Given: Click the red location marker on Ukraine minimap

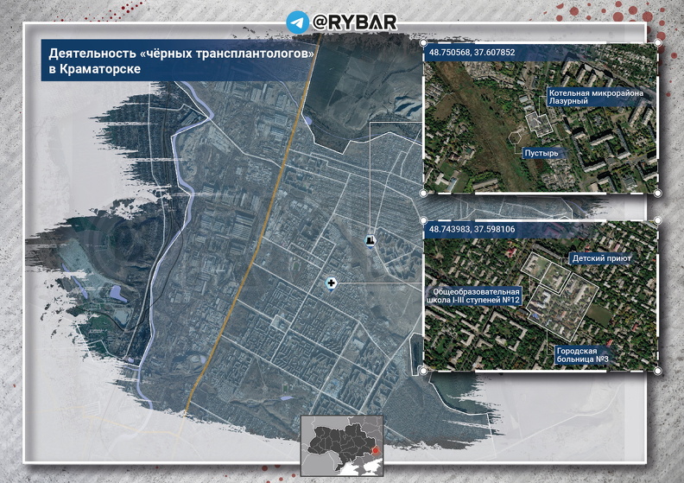Looking at the screenshot, I should pos(376,449).
